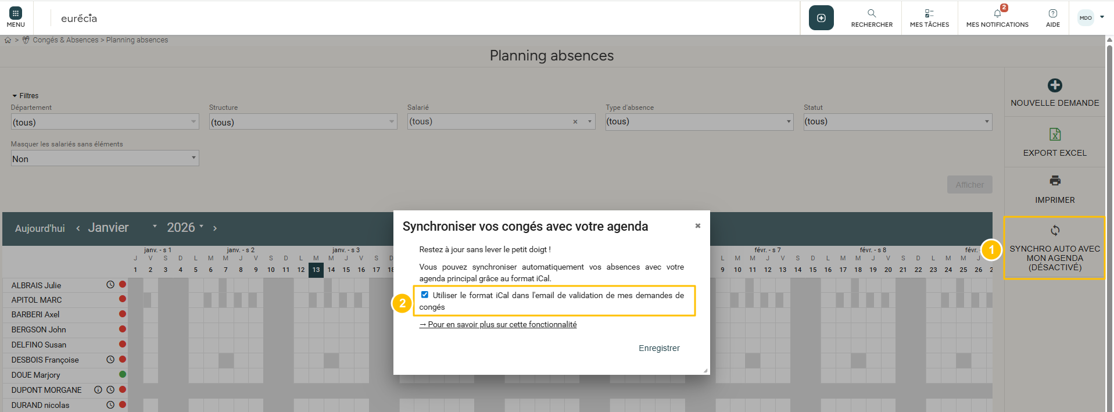Open the main Menu grid icon
This screenshot has height=412, width=1114.
point(16,13)
